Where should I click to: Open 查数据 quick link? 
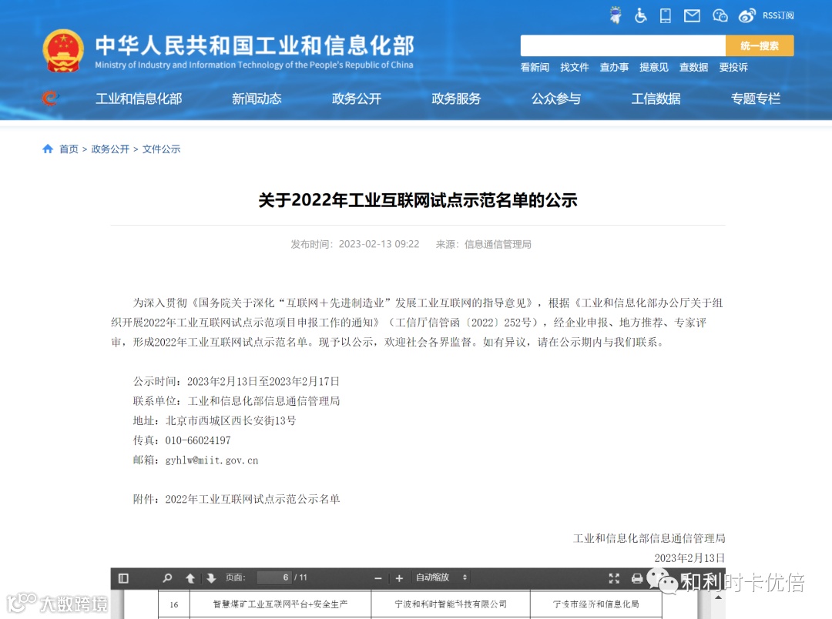tap(694, 67)
